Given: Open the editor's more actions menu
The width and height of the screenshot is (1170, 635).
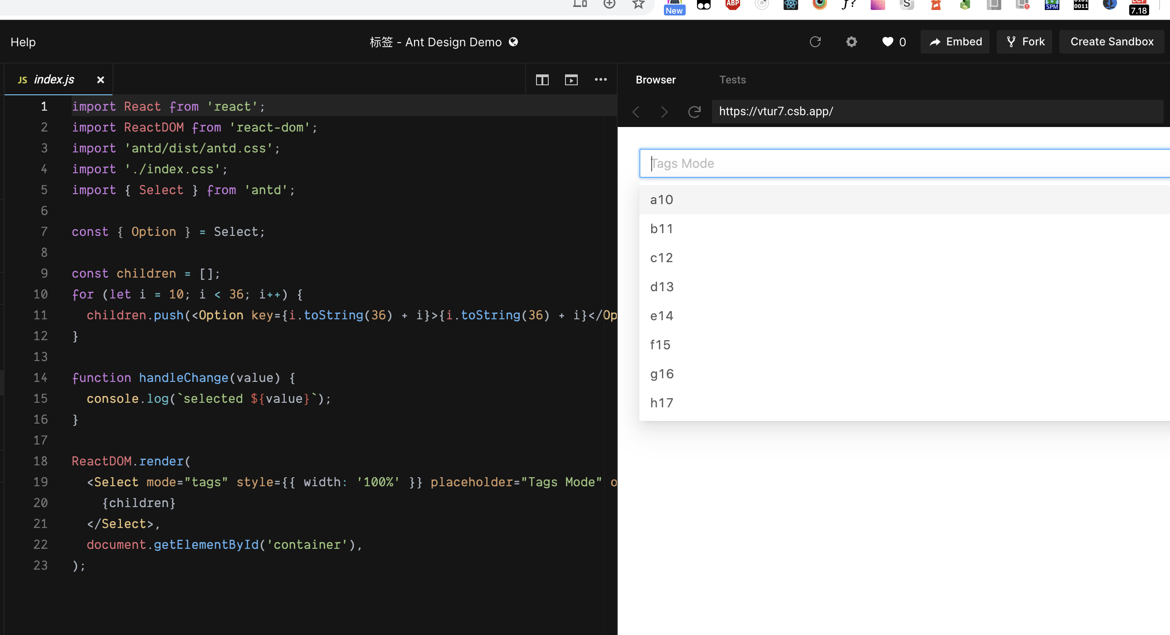Looking at the screenshot, I should pos(601,79).
